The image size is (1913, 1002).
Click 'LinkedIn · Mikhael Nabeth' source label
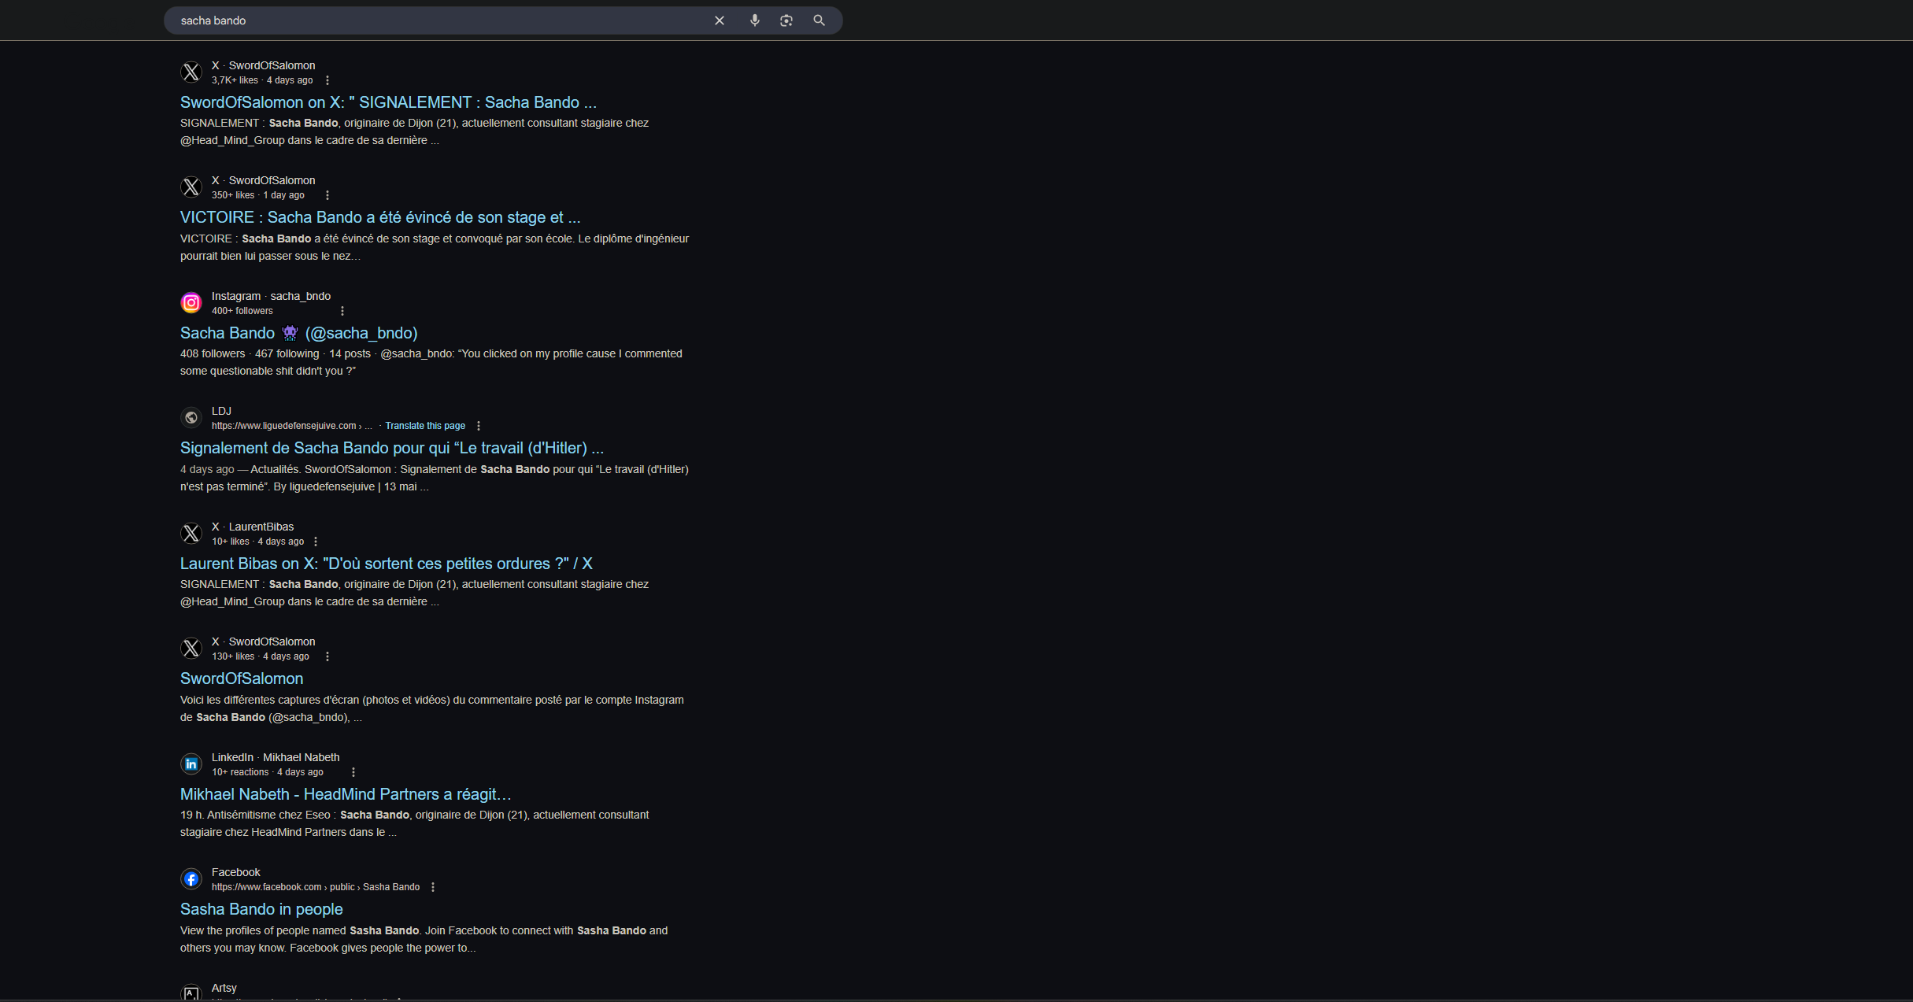(x=276, y=757)
